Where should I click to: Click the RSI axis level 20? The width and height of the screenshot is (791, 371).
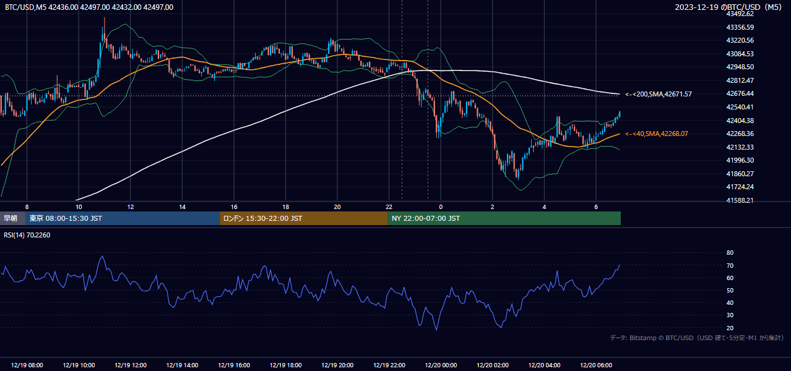[x=730, y=328]
